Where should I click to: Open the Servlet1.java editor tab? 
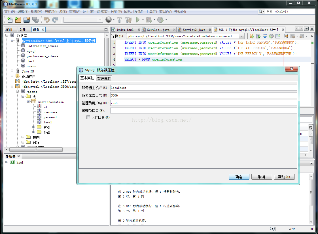pyautogui.click(x=158, y=30)
